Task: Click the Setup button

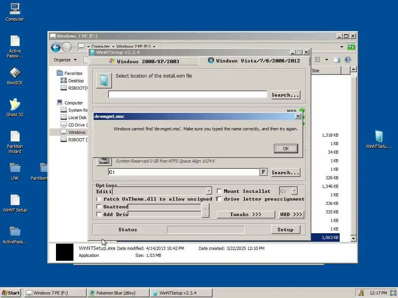Action: 285,230
